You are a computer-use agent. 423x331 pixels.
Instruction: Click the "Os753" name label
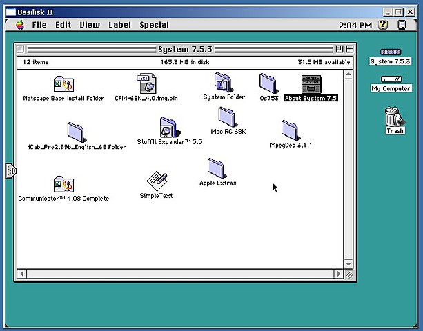pos(269,98)
